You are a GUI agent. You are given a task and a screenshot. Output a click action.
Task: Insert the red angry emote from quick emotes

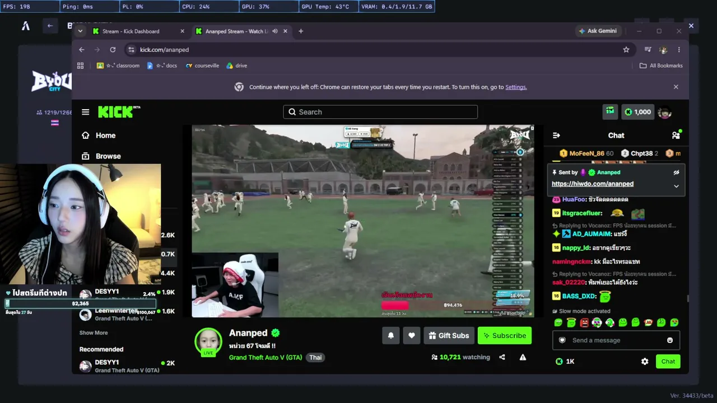(584, 322)
